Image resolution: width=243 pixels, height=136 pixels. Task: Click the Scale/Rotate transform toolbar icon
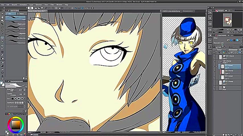(62, 8)
